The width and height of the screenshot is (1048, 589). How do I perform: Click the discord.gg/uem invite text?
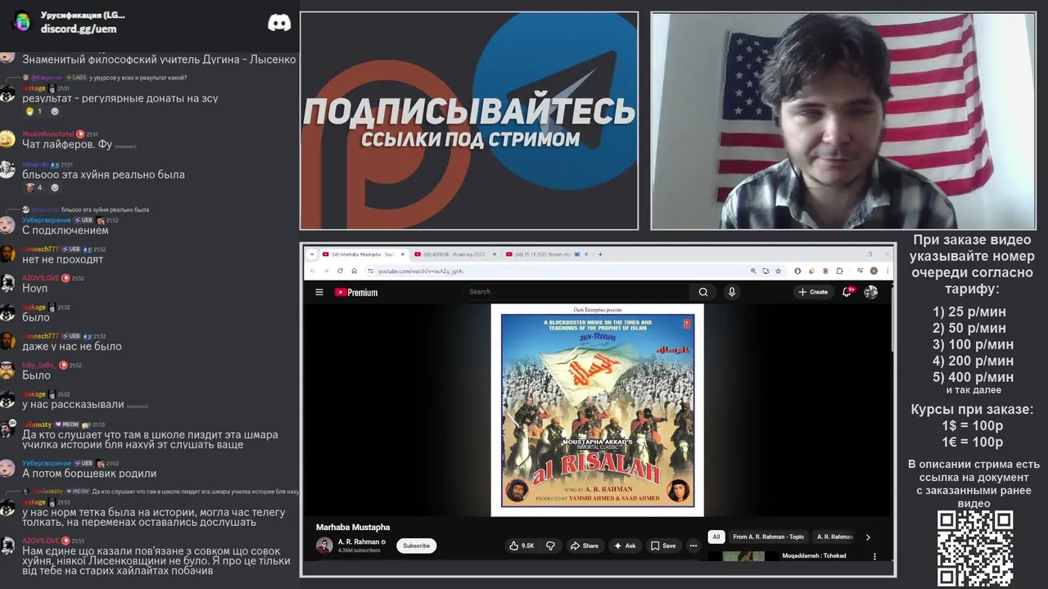point(79,29)
